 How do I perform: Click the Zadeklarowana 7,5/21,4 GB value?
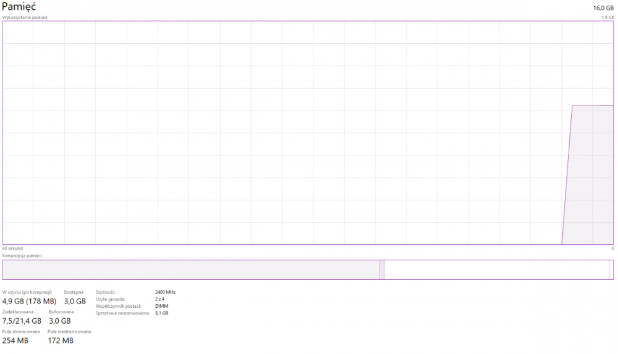(22, 321)
